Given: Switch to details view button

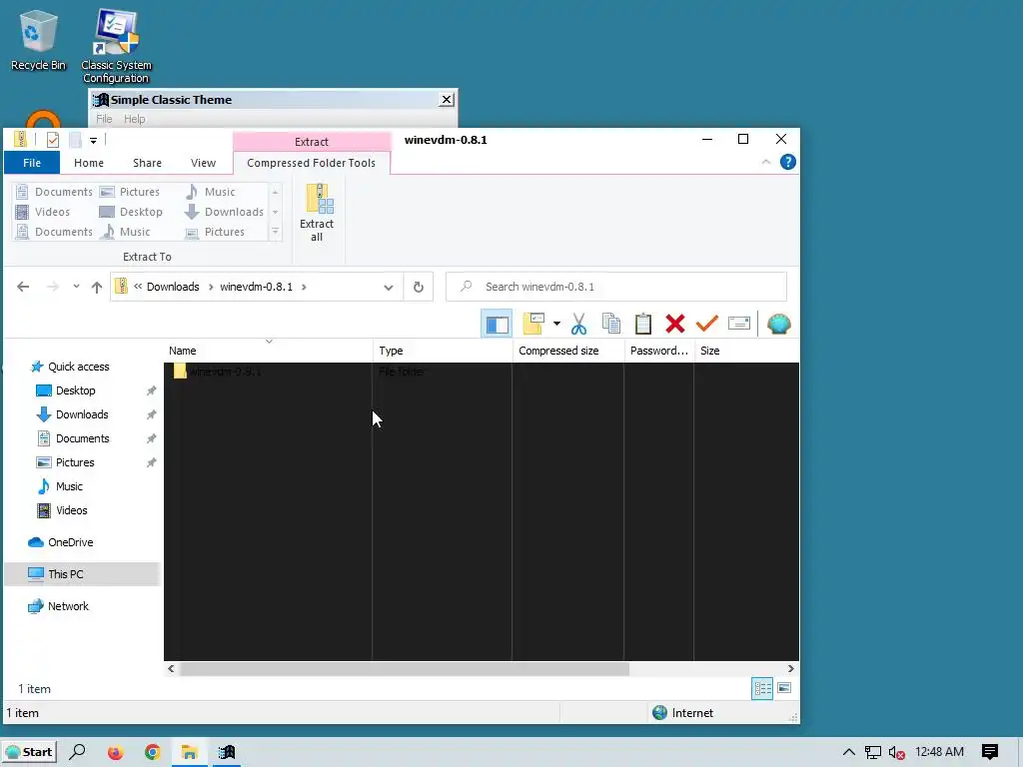Looking at the screenshot, I should tap(762, 689).
